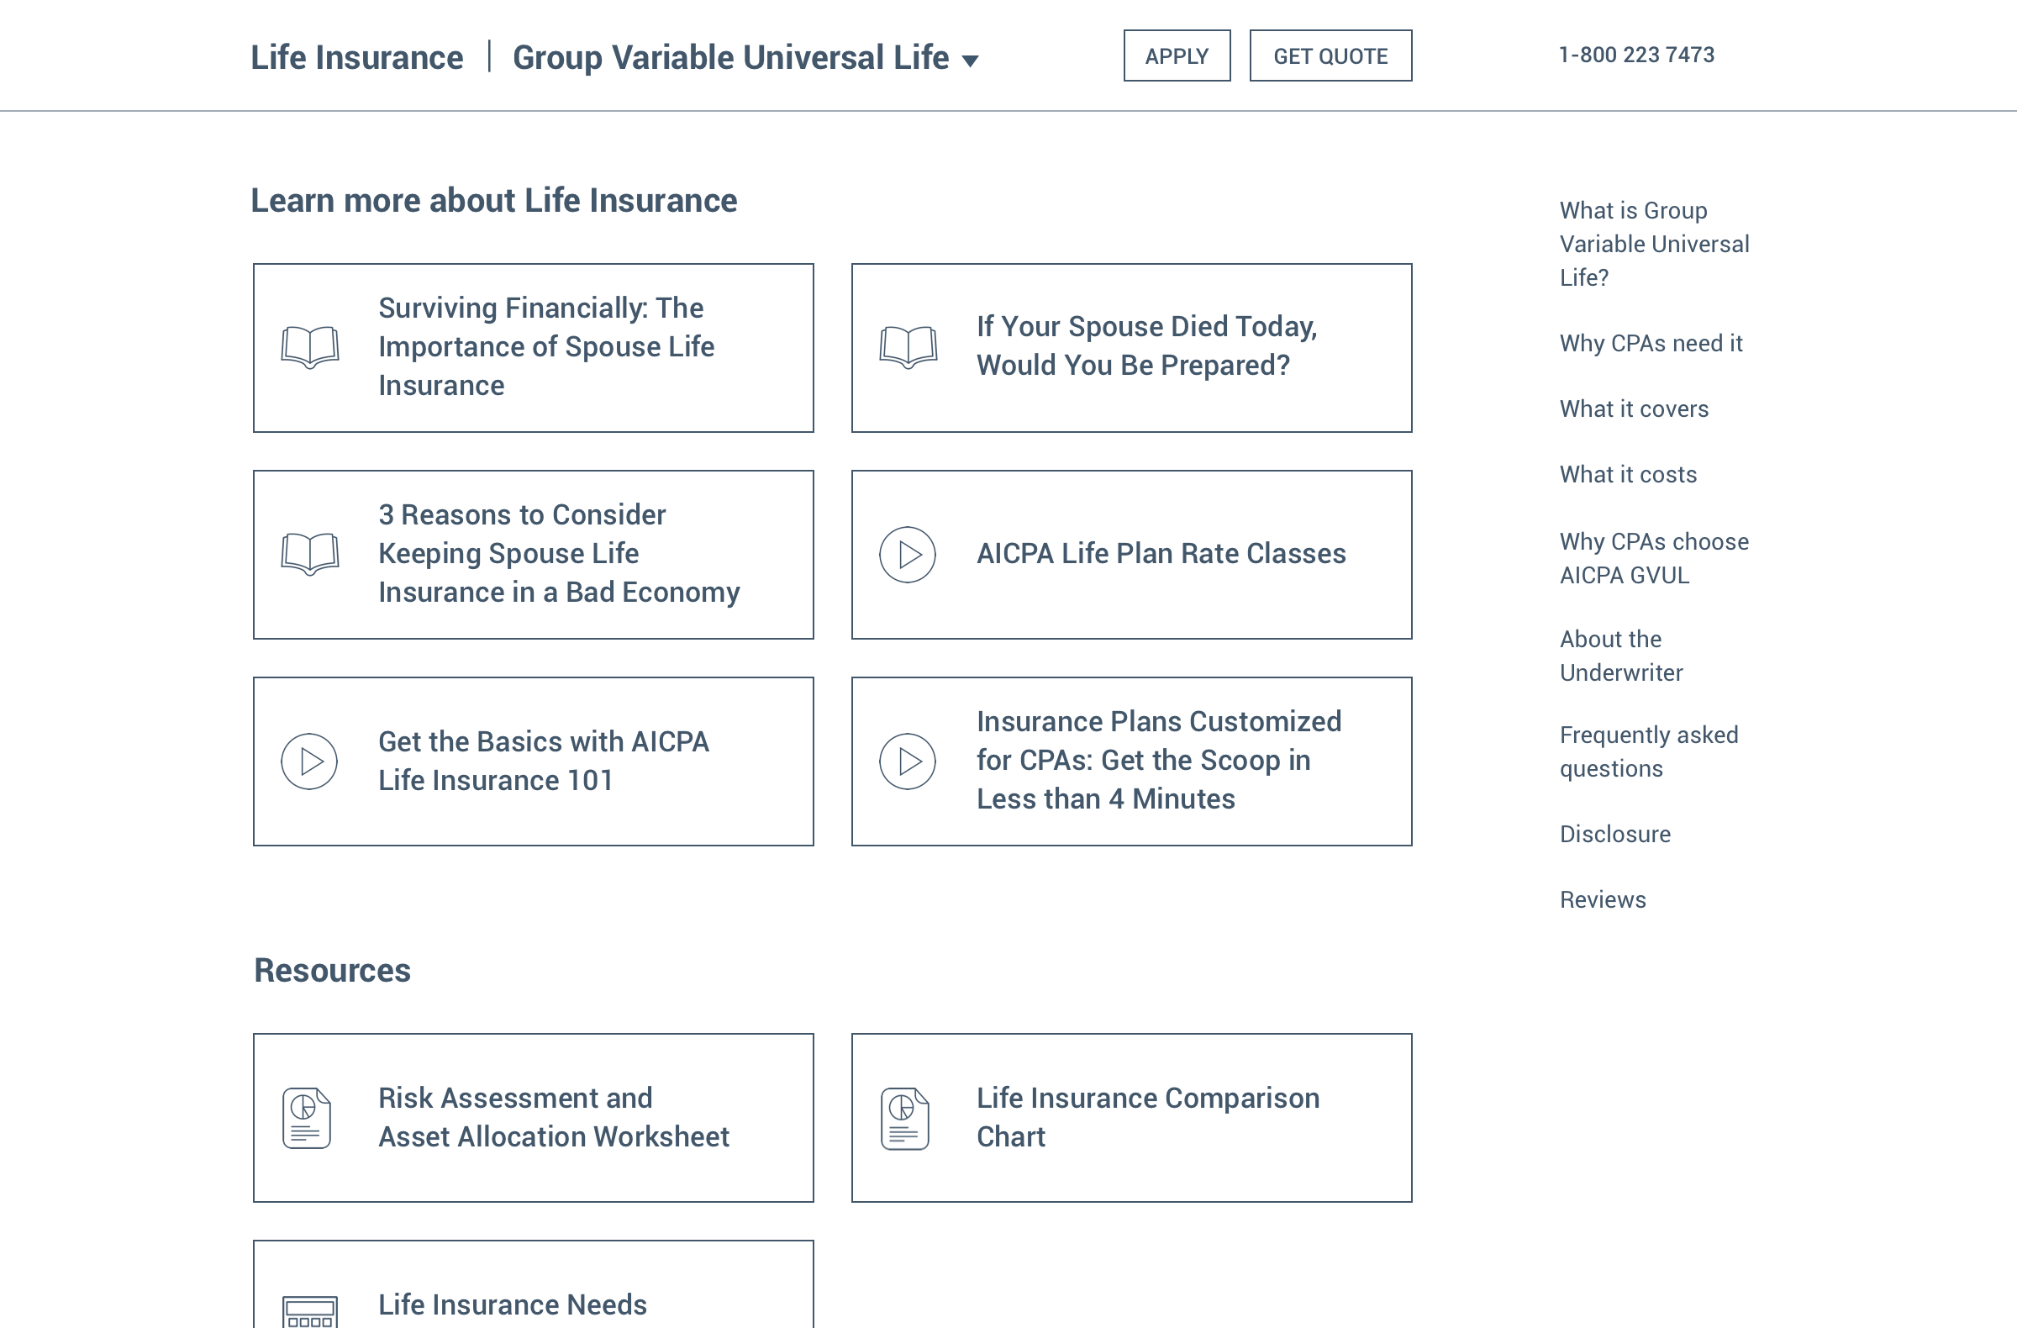Click the Life Insurance header link

click(x=357, y=58)
